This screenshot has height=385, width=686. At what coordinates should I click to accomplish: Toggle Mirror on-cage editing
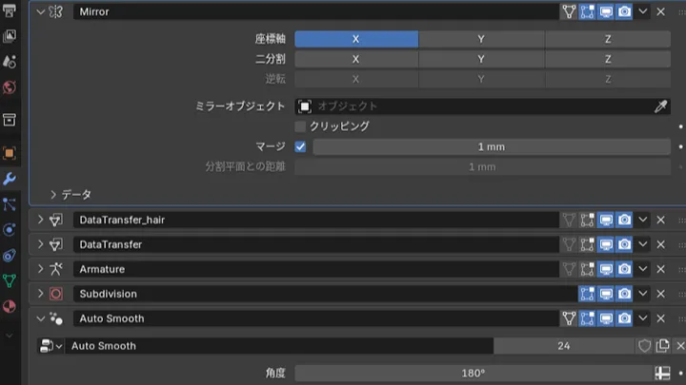point(569,11)
